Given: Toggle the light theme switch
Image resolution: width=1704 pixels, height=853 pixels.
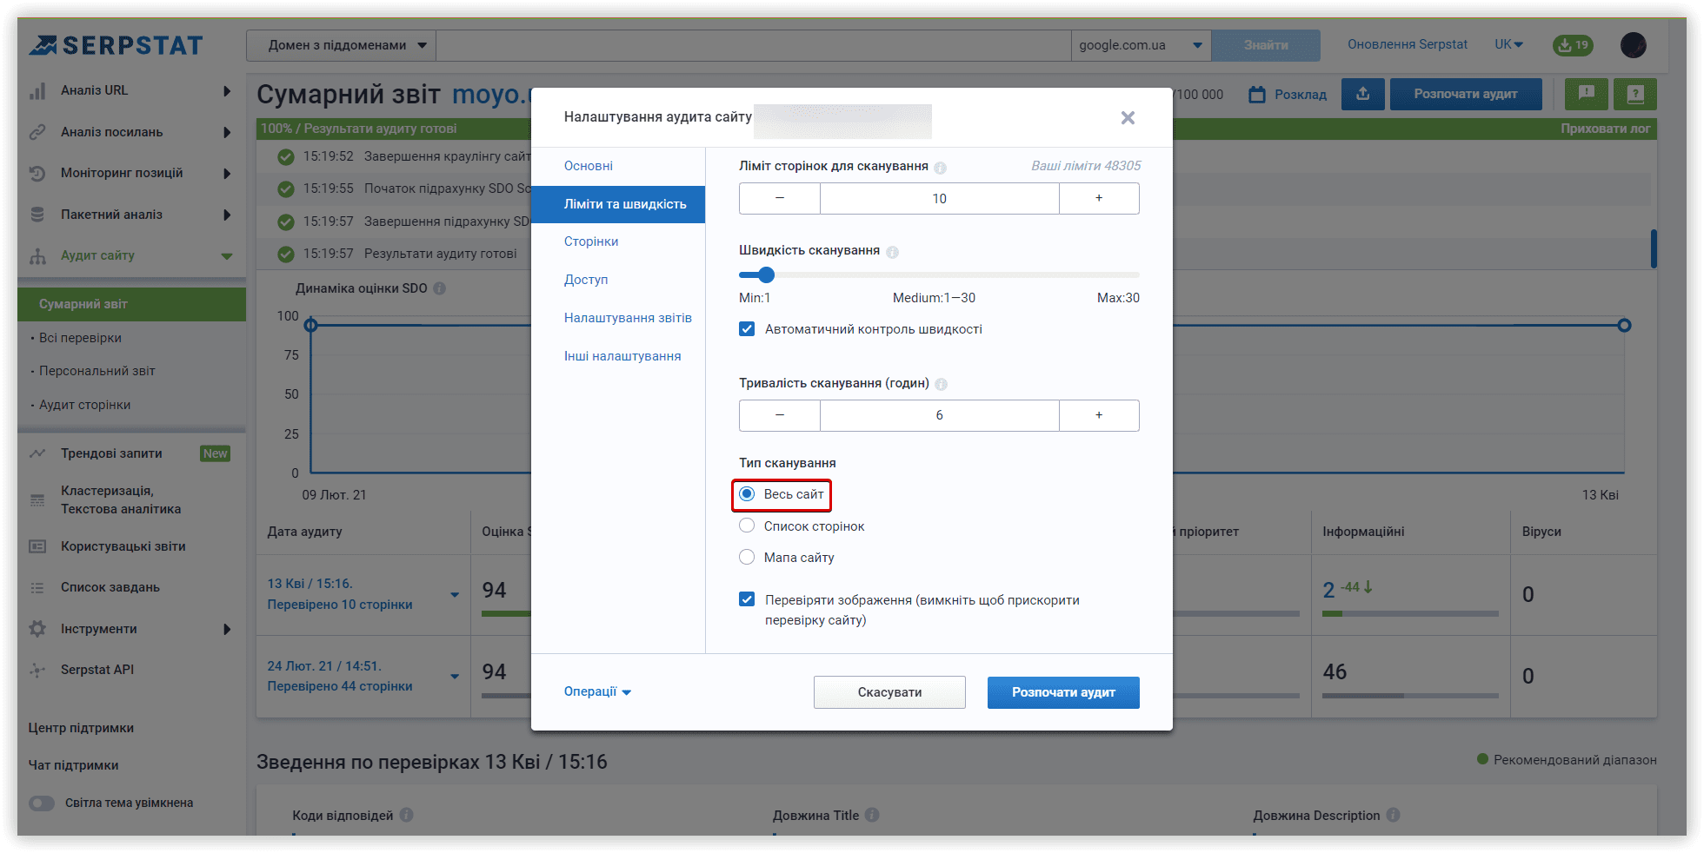Looking at the screenshot, I should click(x=42, y=803).
